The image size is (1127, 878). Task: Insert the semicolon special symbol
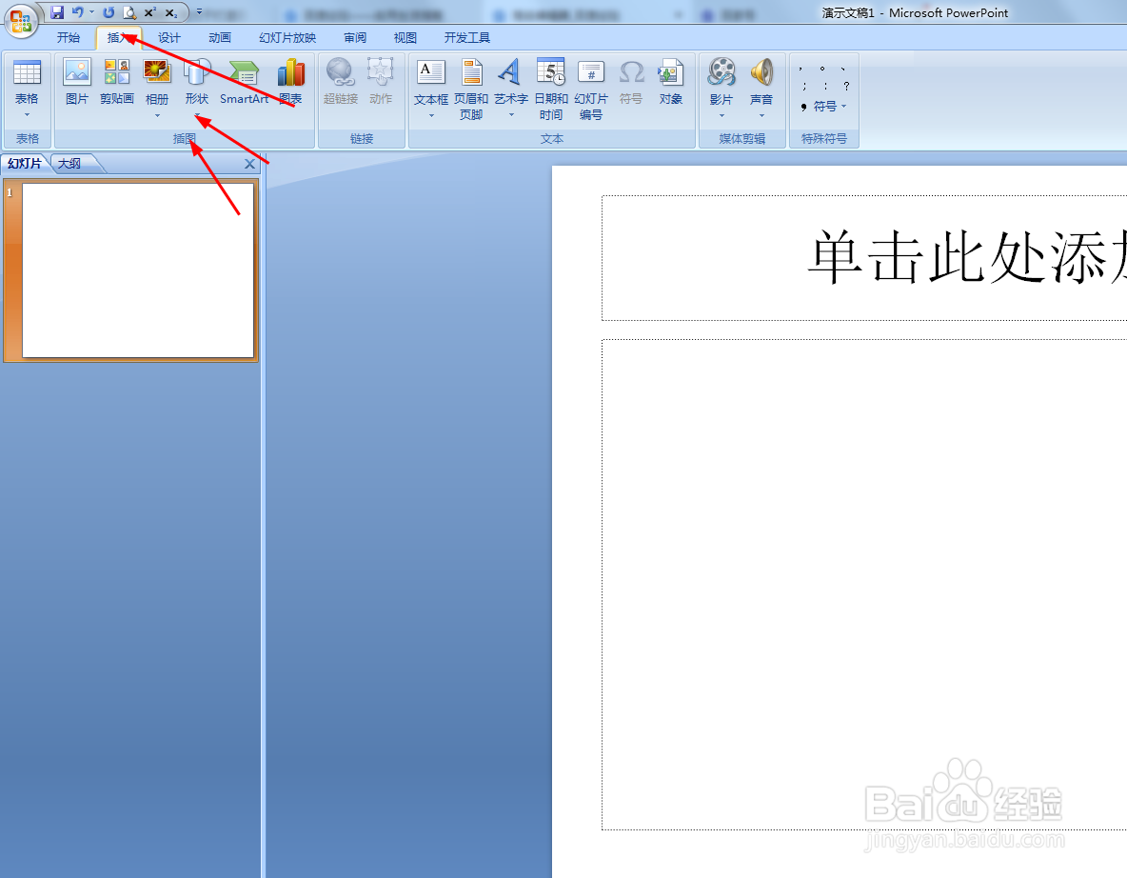[x=804, y=86]
